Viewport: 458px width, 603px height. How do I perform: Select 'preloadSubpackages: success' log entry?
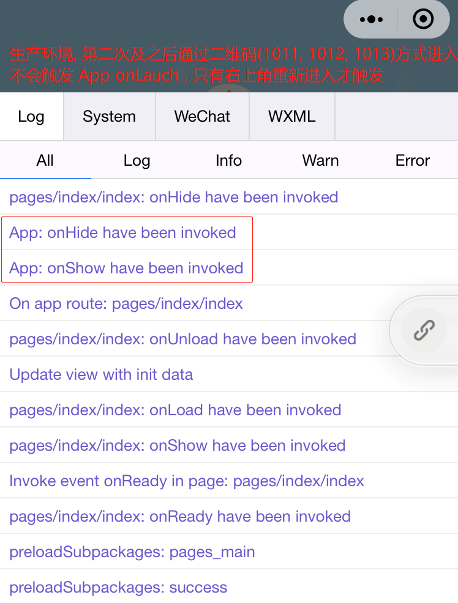tap(229, 586)
